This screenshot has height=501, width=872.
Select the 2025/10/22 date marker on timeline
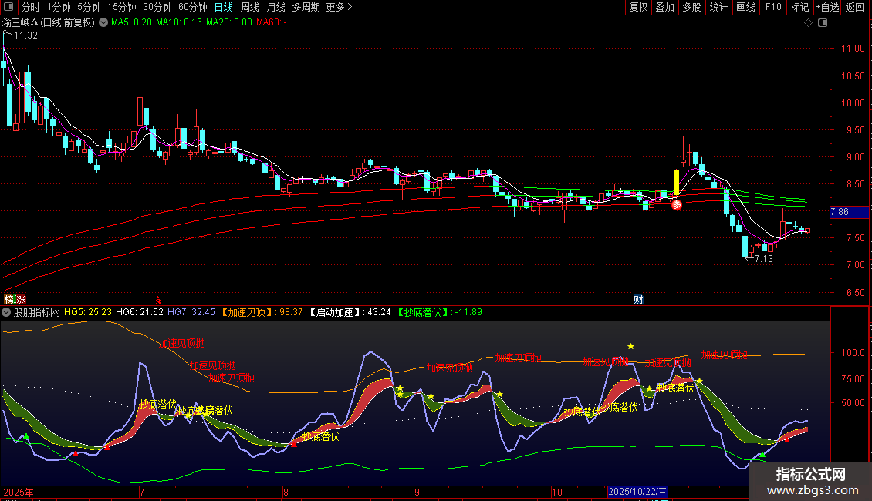(637, 491)
